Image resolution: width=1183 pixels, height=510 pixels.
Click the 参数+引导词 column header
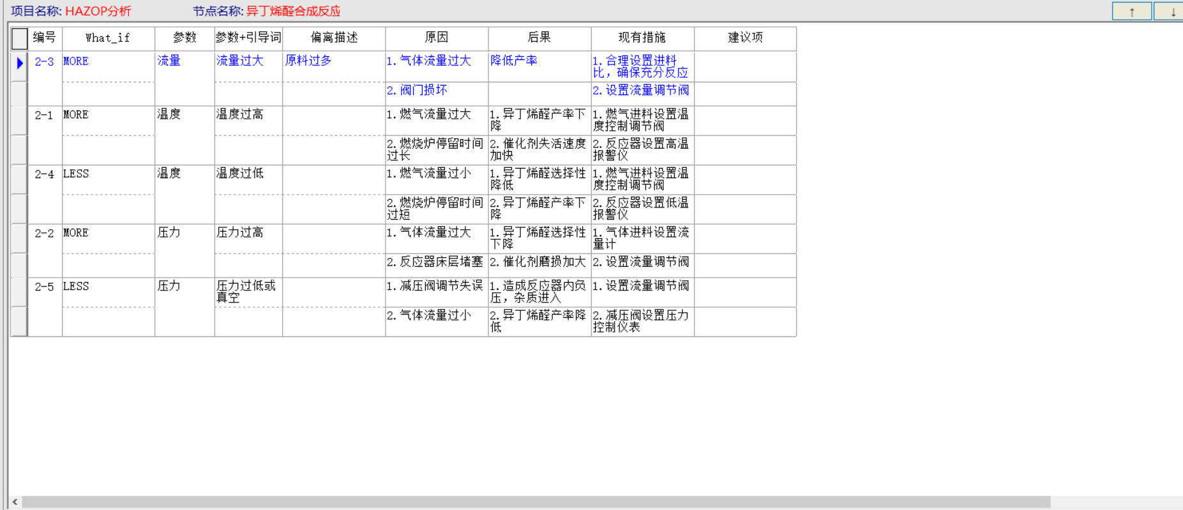(x=248, y=38)
